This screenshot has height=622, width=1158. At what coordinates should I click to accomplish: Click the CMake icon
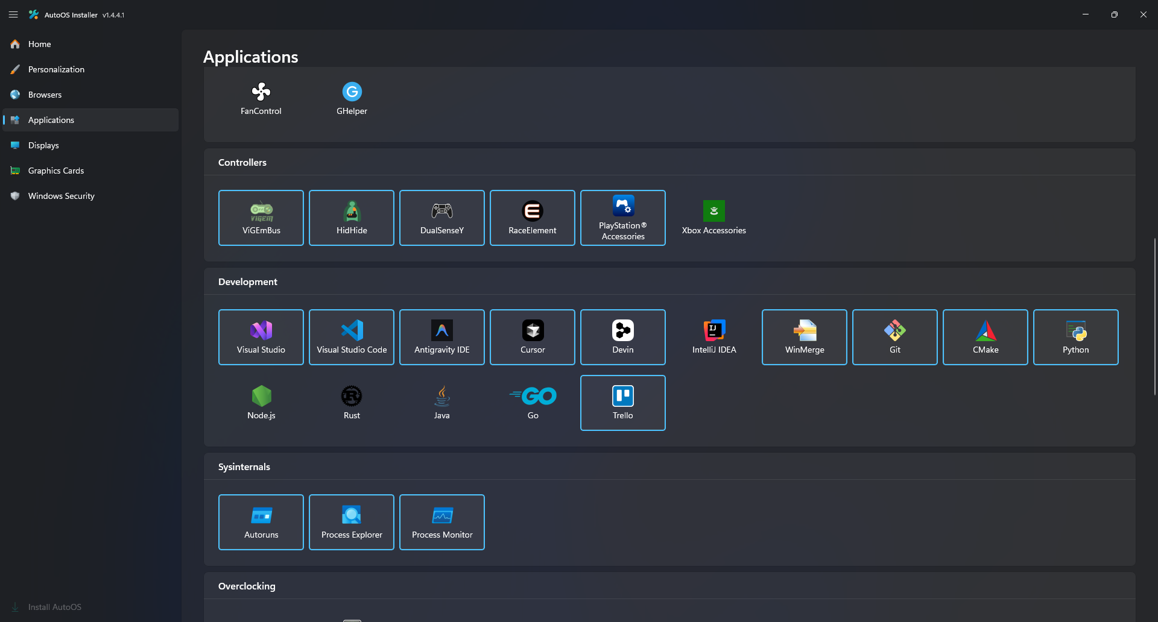point(986,330)
